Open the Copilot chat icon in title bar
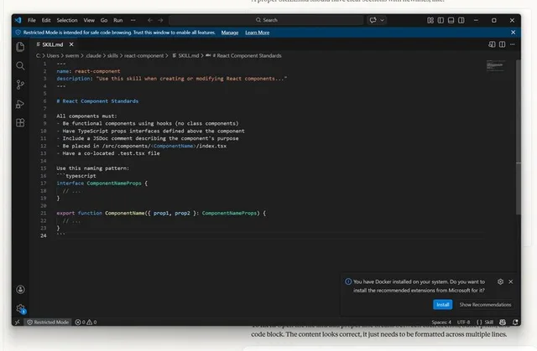This screenshot has height=351, width=537. (x=373, y=20)
